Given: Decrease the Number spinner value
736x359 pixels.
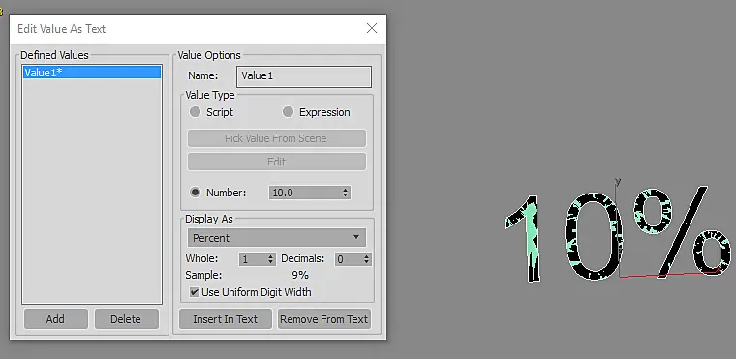Looking at the screenshot, I should point(346,195).
